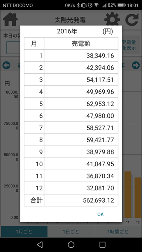Tap the 月 column header
The width and height of the screenshot is (142, 252).
pyautogui.click(x=34, y=44)
